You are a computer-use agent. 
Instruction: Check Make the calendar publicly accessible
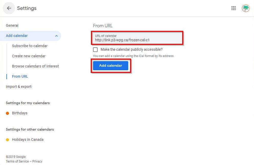click(95, 50)
